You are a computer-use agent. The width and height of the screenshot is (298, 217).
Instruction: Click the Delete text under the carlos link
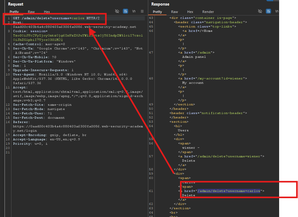click(188, 195)
